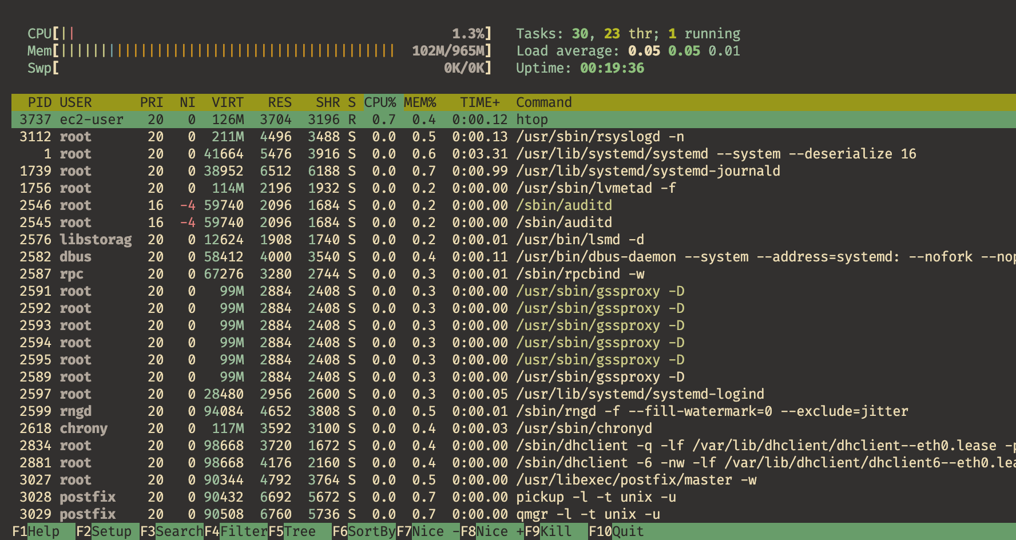
Task: Select the /usr/sbin/chronyd process row
Action: [x=514, y=428]
